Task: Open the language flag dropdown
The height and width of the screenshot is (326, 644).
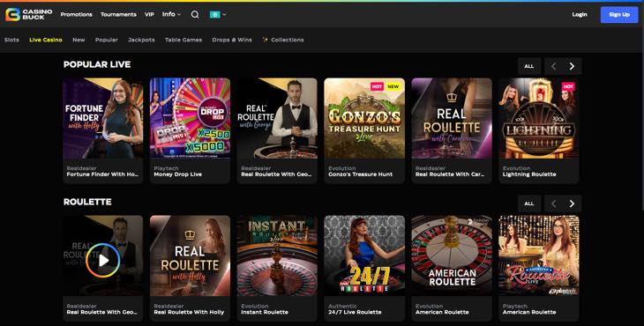Action: pos(218,14)
